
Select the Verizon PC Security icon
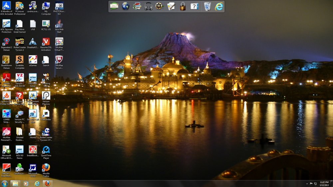point(20,117)
